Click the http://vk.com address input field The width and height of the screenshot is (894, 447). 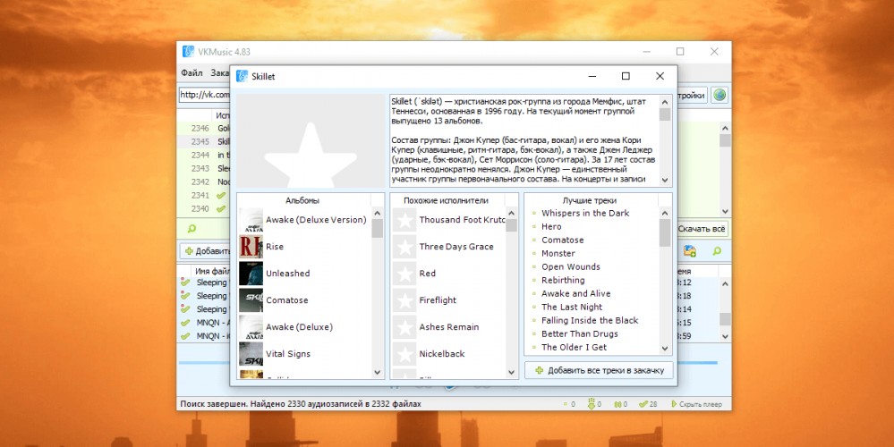pyautogui.click(x=205, y=95)
